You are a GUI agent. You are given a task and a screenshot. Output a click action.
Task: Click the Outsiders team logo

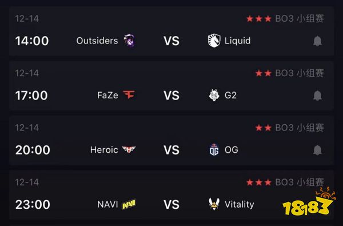click(x=130, y=41)
